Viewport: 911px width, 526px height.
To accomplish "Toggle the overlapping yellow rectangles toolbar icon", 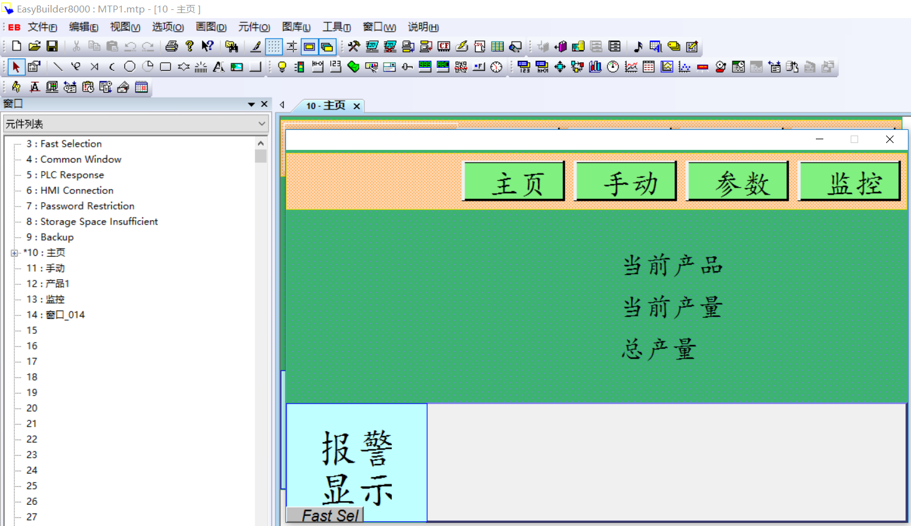I will coord(327,47).
